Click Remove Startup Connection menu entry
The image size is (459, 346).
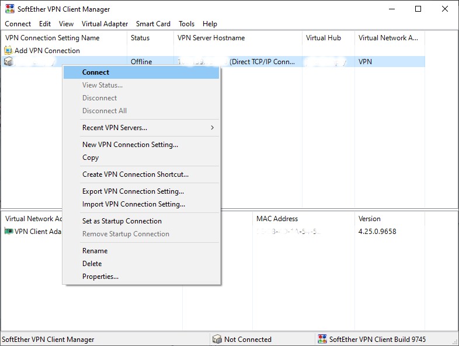tap(141, 234)
